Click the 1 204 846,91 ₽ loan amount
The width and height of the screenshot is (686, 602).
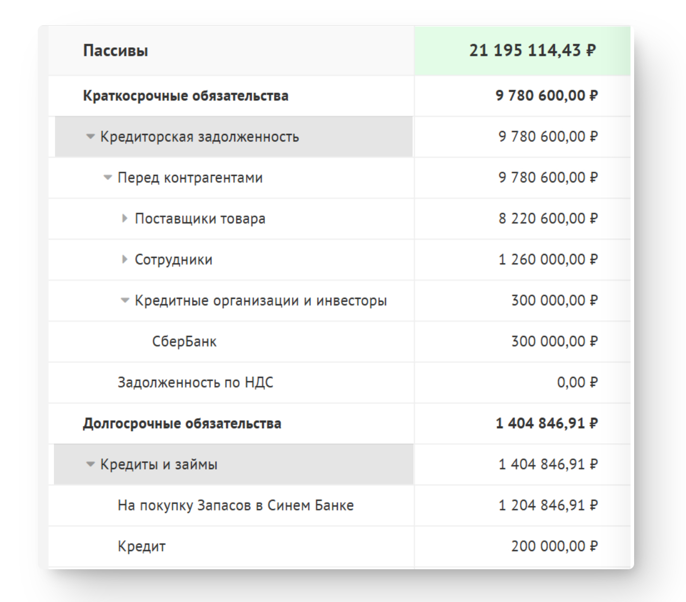point(547,505)
